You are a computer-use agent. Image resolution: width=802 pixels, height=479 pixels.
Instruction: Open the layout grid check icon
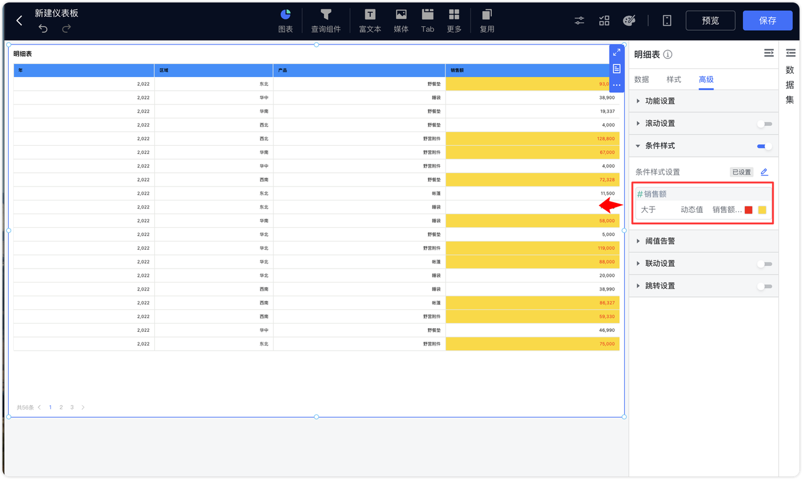pyautogui.click(x=604, y=21)
